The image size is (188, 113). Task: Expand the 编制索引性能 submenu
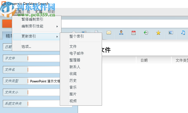click(x=37, y=26)
